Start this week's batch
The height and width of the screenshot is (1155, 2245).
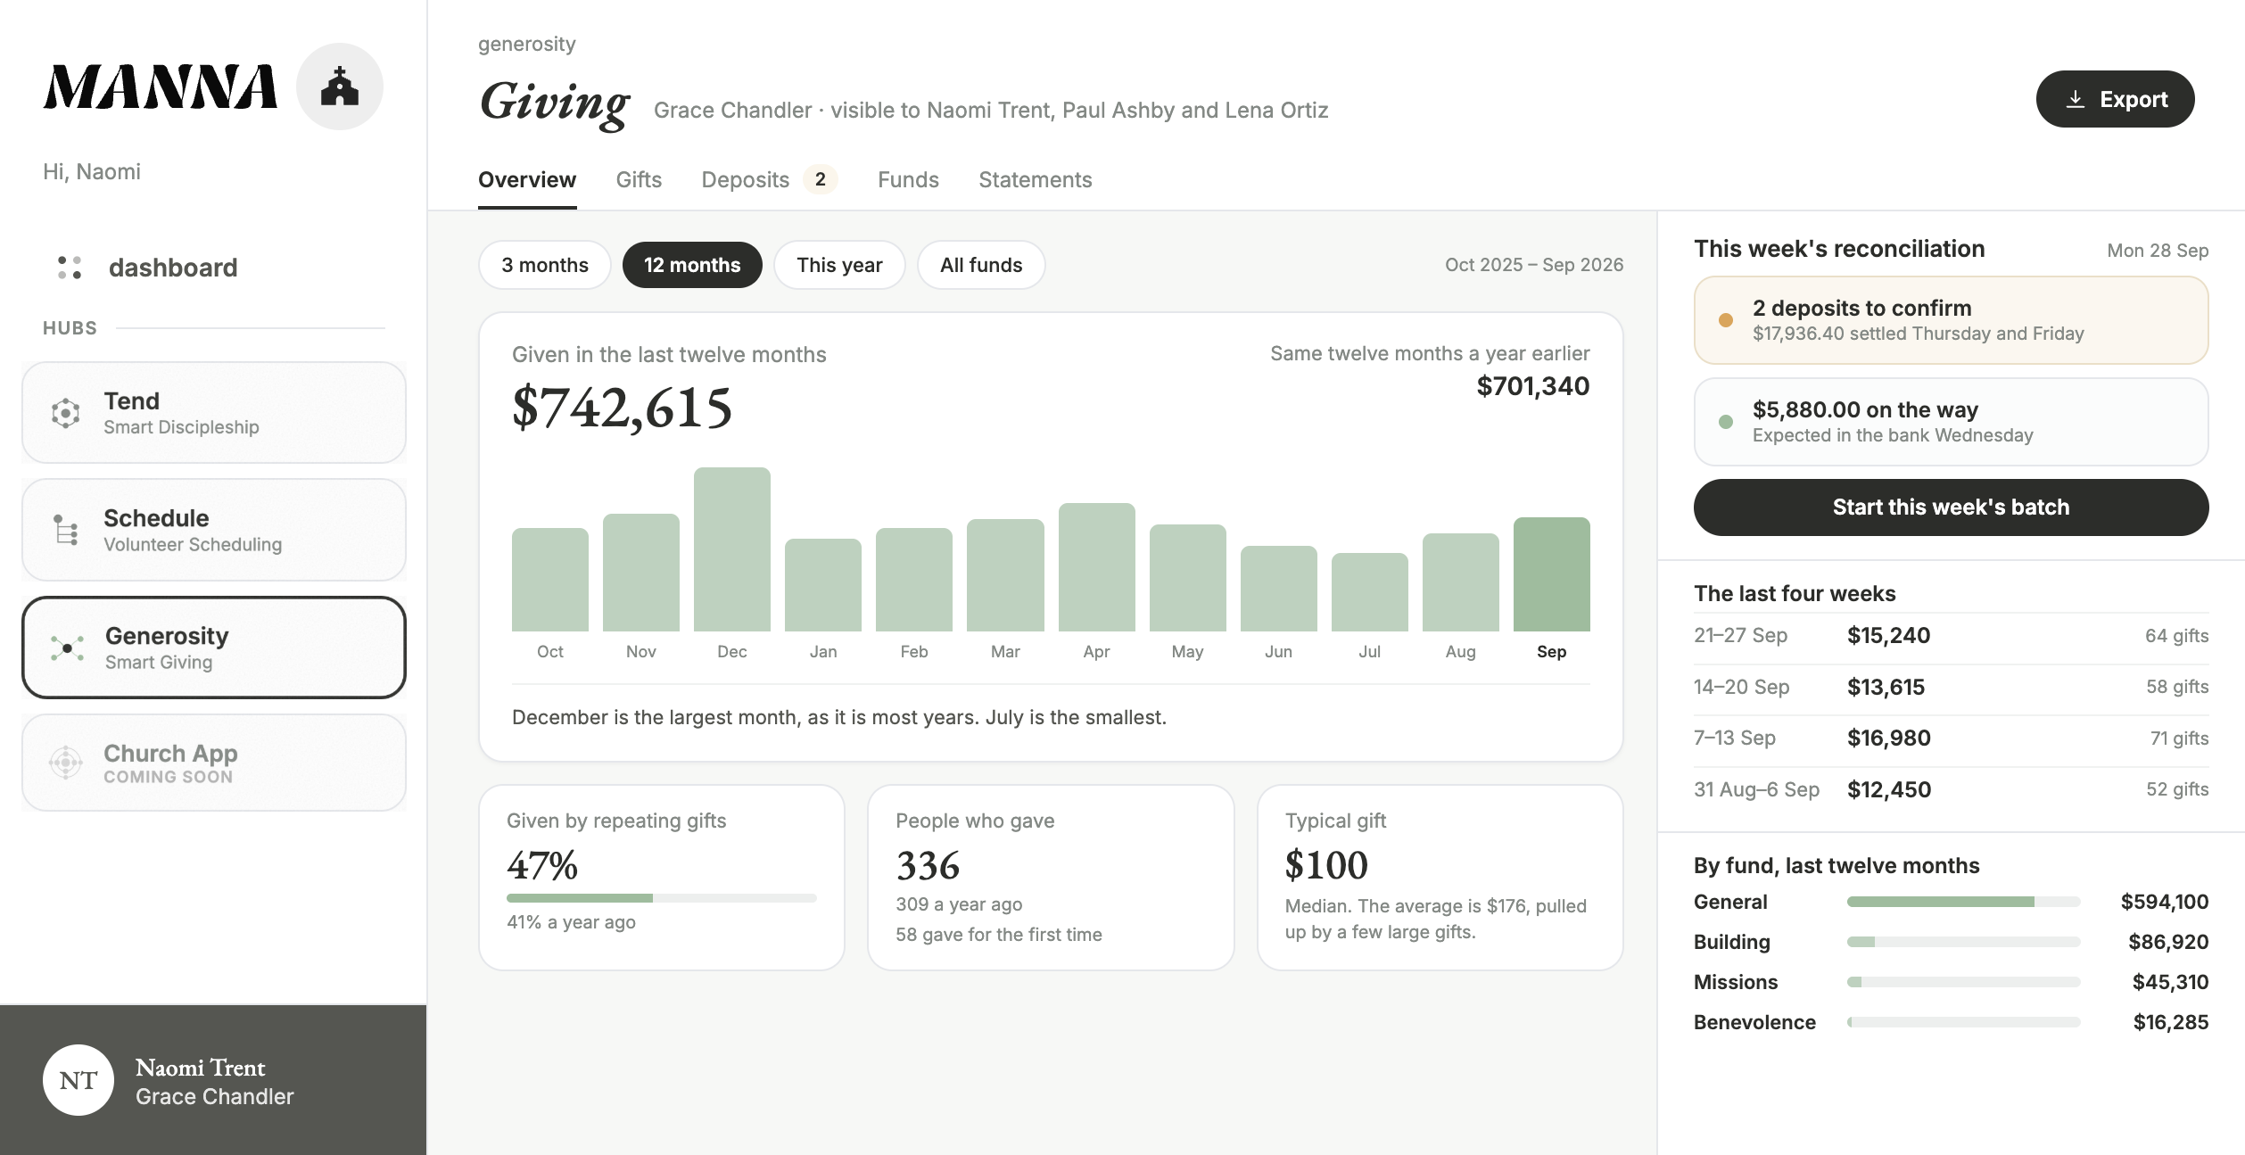1951,507
